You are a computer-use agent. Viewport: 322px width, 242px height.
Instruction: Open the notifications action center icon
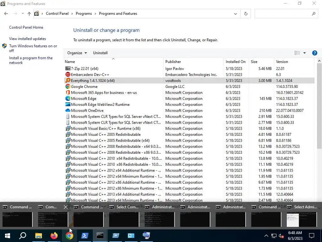tap(312, 236)
